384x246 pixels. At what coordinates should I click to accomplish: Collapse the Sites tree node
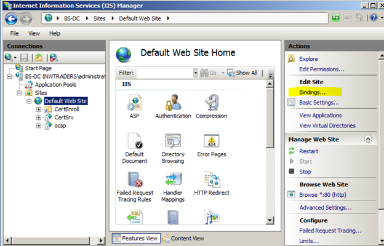[19, 93]
